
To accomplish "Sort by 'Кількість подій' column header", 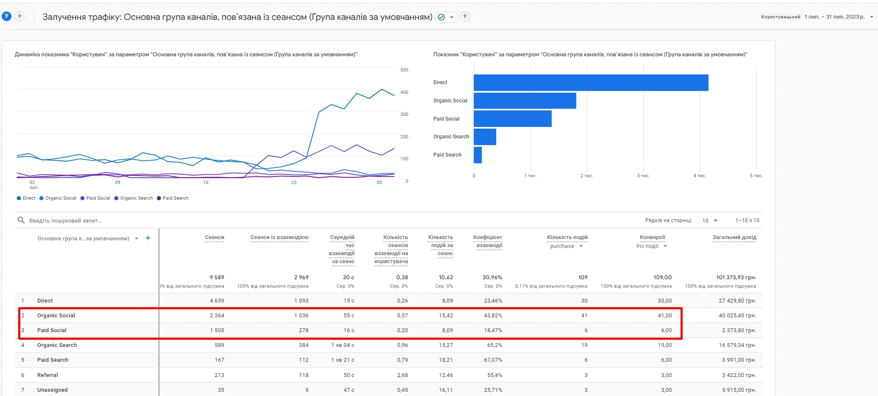I will 567,237.
